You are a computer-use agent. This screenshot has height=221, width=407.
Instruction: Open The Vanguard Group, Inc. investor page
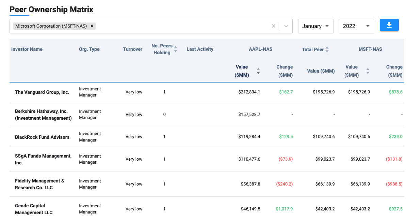tap(42, 92)
